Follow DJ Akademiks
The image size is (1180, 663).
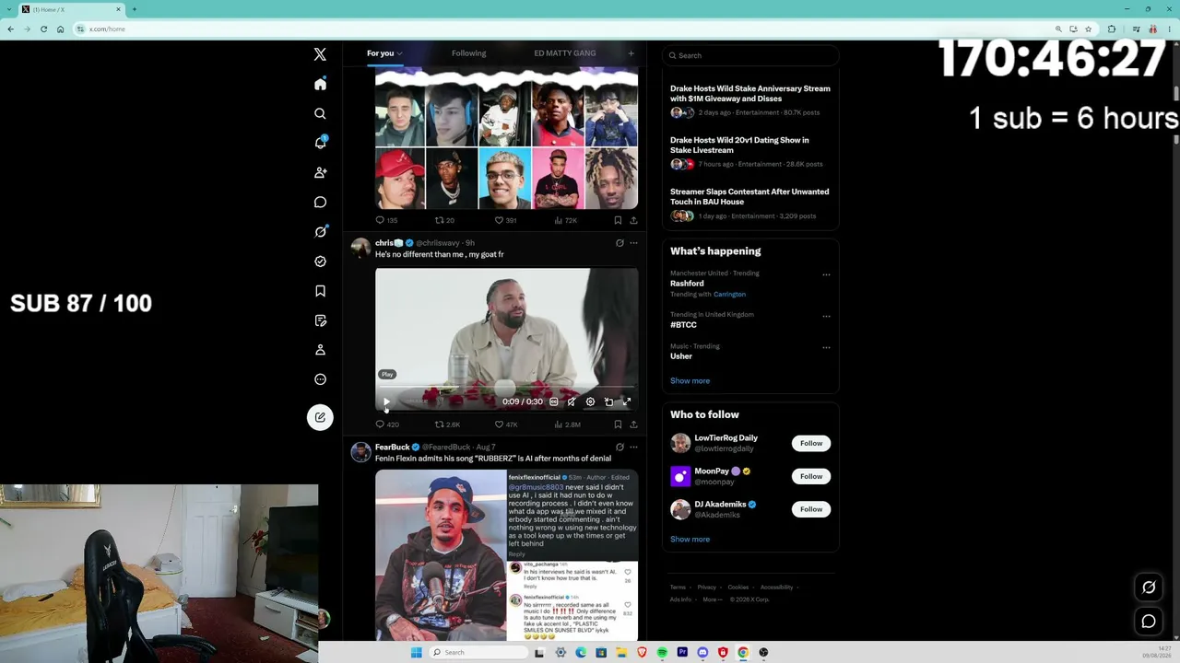811,509
